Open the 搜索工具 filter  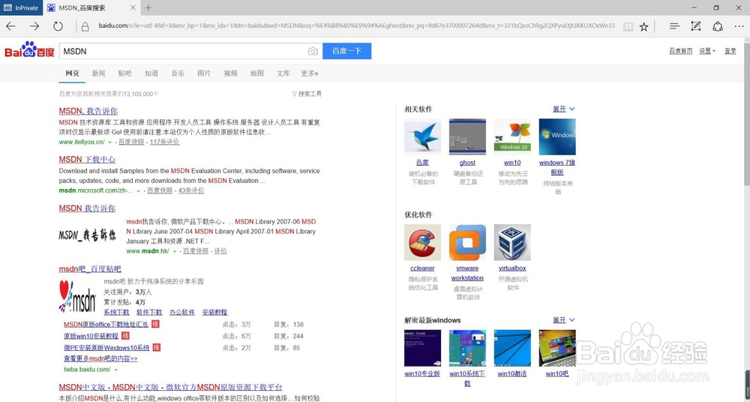[x=307, y=94]
